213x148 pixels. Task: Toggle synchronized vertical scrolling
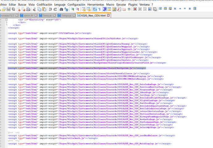click(x=84, y=9)
